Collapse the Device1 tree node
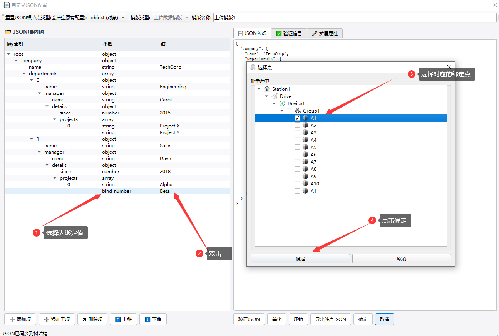Screen dimensions: 499x336 (x=274, y=104)
